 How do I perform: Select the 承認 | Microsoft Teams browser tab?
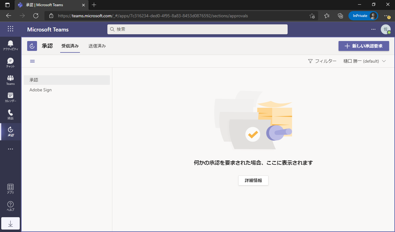(51, 5)
